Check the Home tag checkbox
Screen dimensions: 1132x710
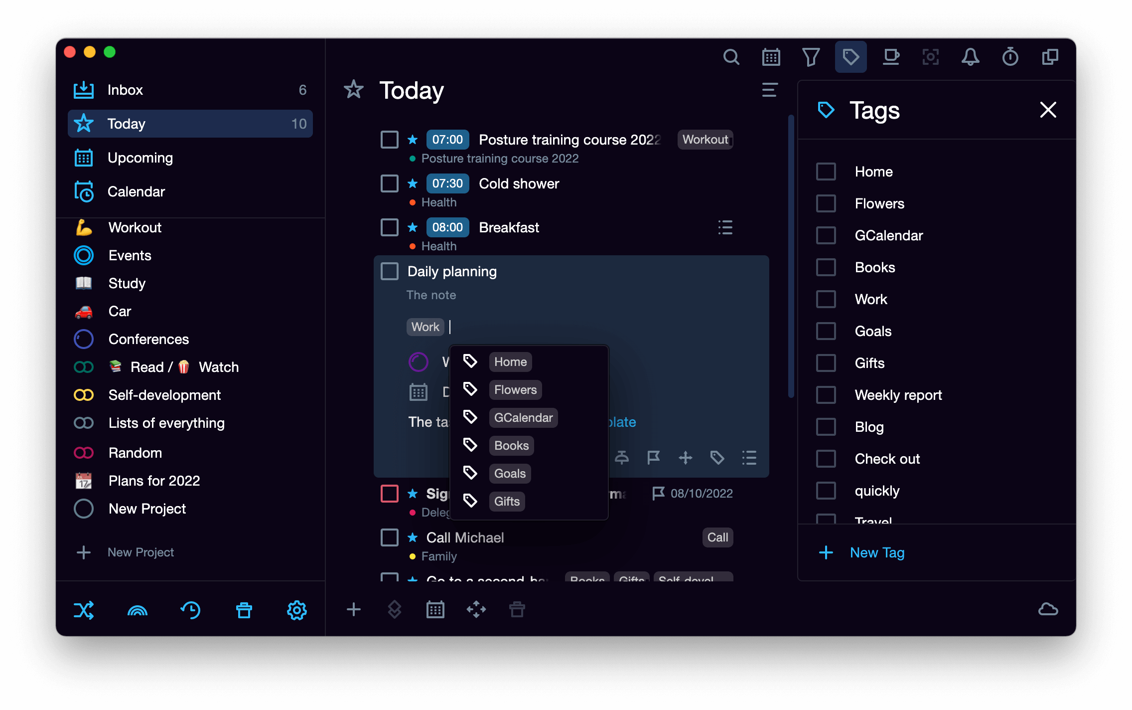826,172
